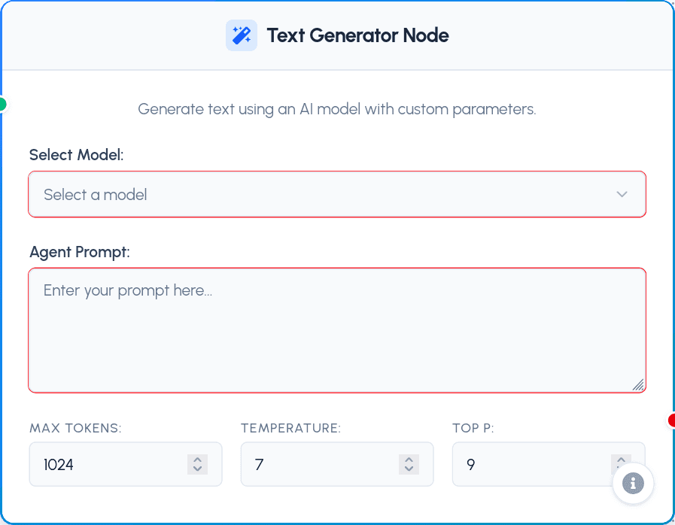Click the Max Tokens down arrow
Viewport: 675px width, 525px height.
pyautogui.click(x=197, y=469)
